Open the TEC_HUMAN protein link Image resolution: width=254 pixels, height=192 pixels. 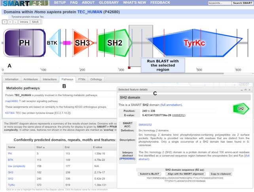[x=90, y=12]
